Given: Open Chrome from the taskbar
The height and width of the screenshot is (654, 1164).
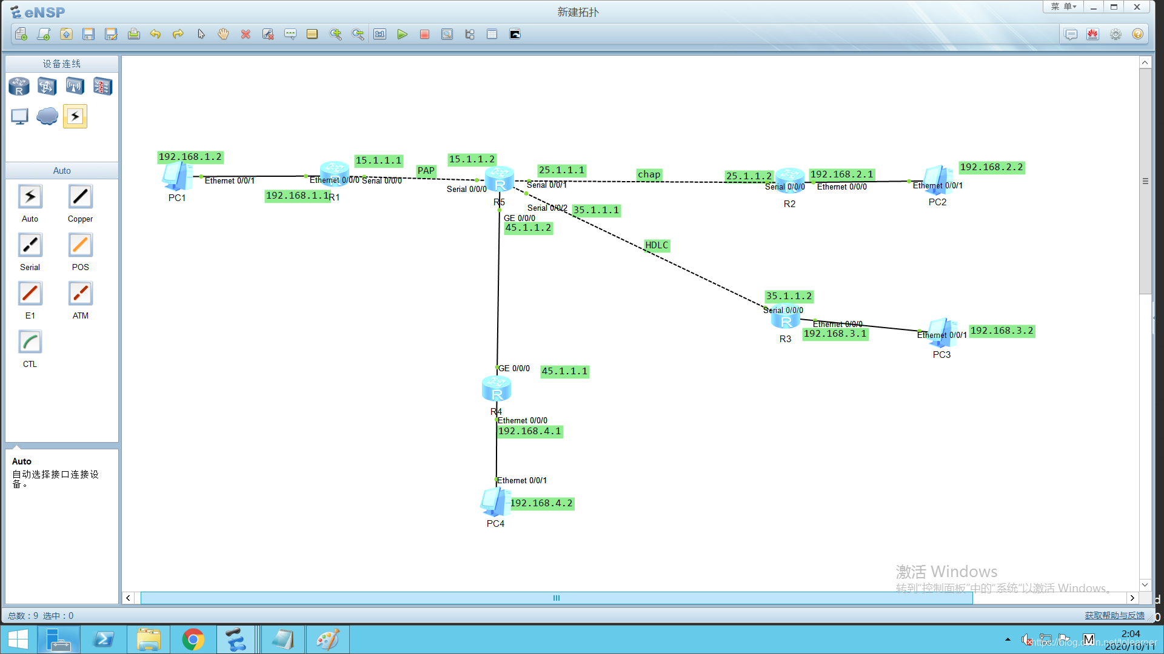Looking at the screenshot, I should click(x=193, y=639).
